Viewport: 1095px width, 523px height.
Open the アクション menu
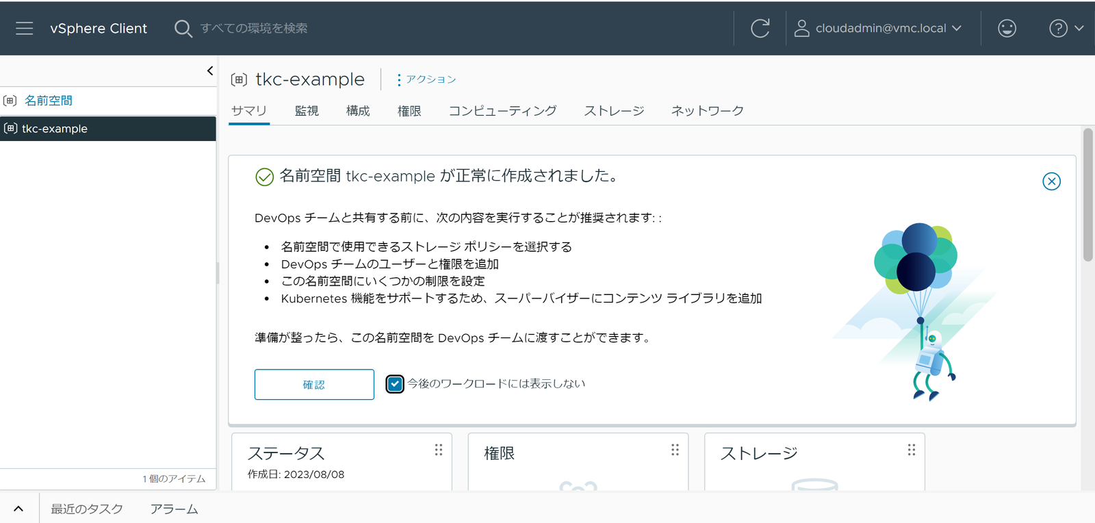426,79
